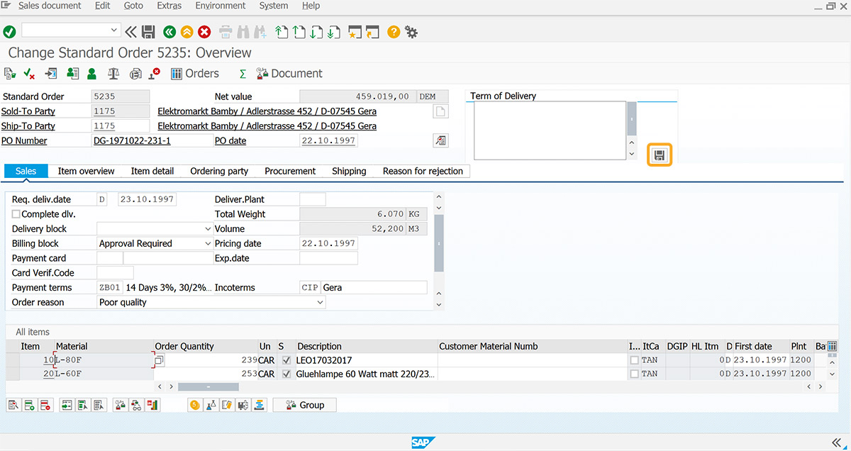Expand the panel via bottom-right double chevron
The width and height of the screenshot is (851, 451).
[836, 442]
